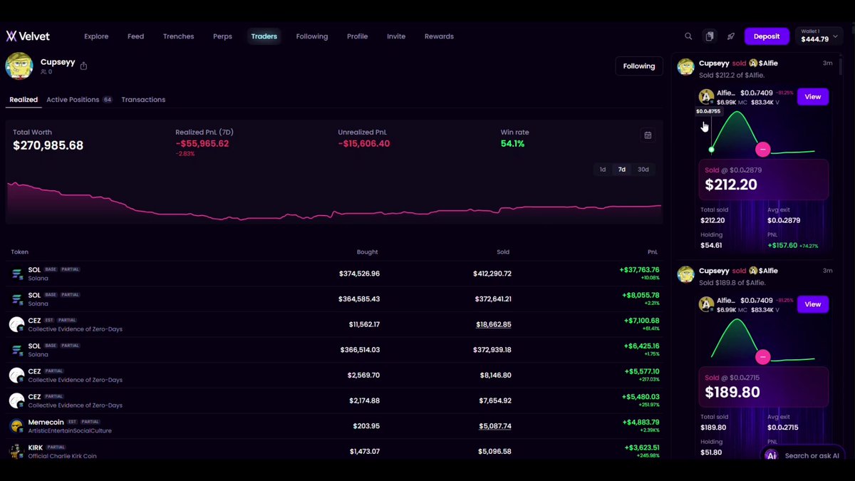Viewport: 855px width, 481px height.
Task: Select the 30d time range
Action: [x=643, y=170]
